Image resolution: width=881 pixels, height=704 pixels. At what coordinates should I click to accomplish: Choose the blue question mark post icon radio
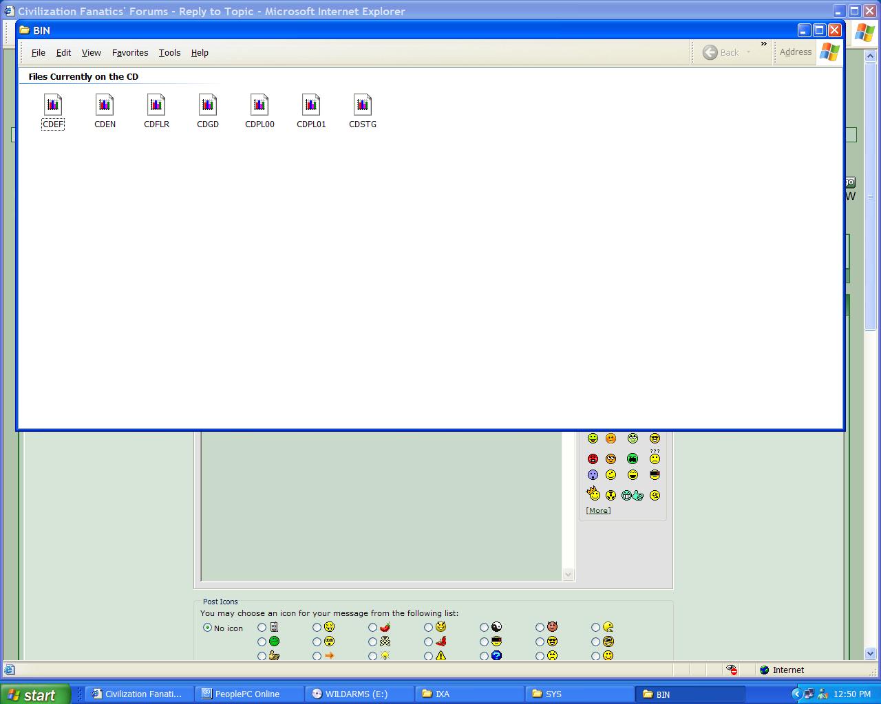484,657
